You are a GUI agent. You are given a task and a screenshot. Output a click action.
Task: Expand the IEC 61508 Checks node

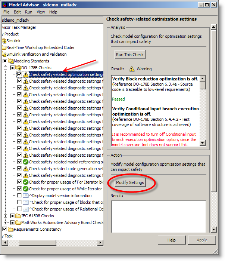[x=6, y=216]
